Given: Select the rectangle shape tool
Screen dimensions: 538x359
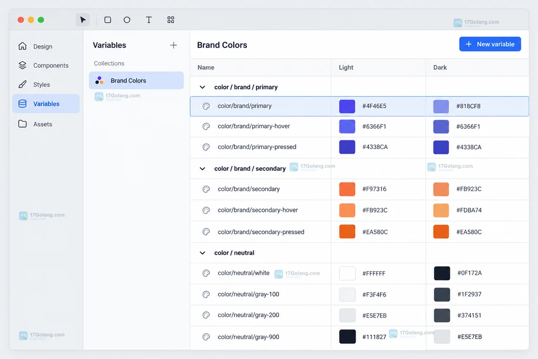Looking at the screenshot, I should tap(108, 20).
